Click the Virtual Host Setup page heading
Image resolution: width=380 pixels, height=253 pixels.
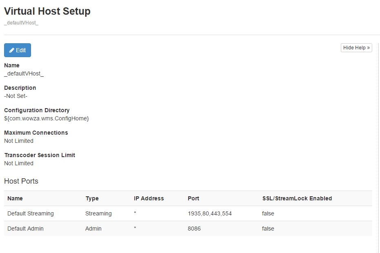[47, 11]
